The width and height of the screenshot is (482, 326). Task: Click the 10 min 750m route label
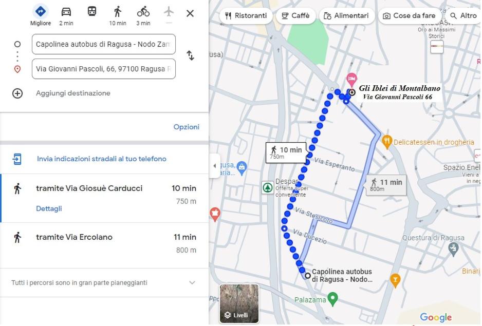coord(286,152)
